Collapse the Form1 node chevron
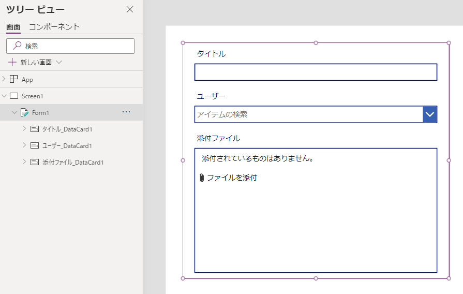The height and width of the screenshot is (294, 463). coord(14,112)
